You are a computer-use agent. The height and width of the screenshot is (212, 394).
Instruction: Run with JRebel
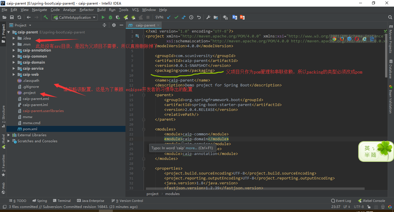(126, 17)
